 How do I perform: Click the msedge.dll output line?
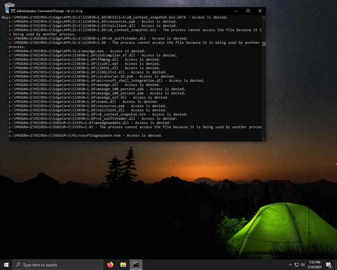(x=85, y=85)
